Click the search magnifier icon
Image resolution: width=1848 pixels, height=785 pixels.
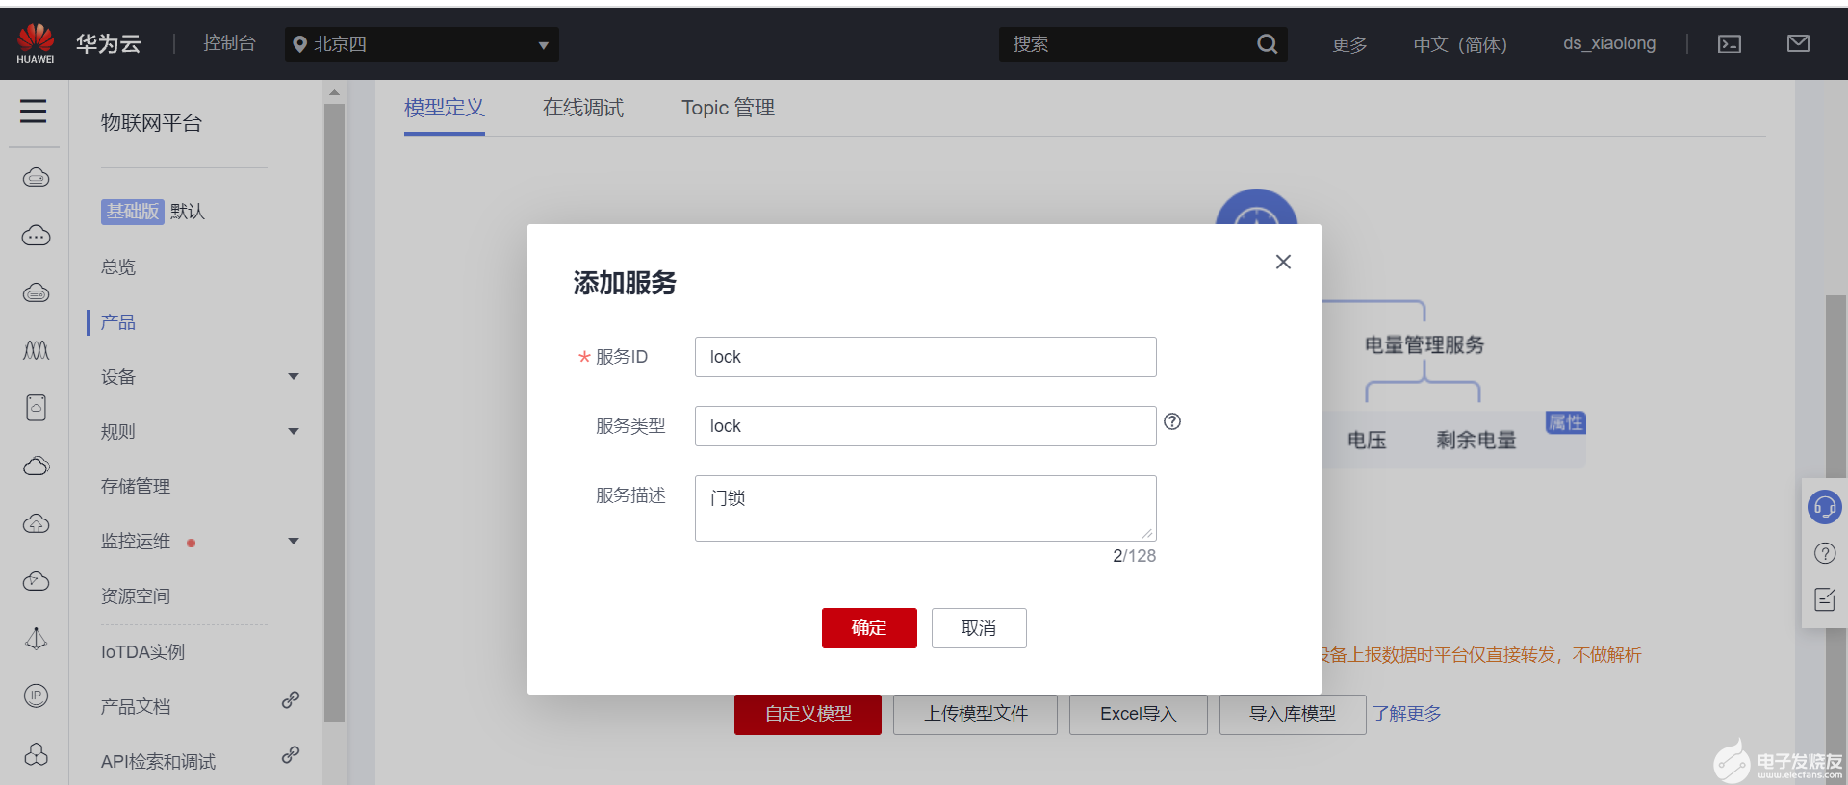[1267, 44]
